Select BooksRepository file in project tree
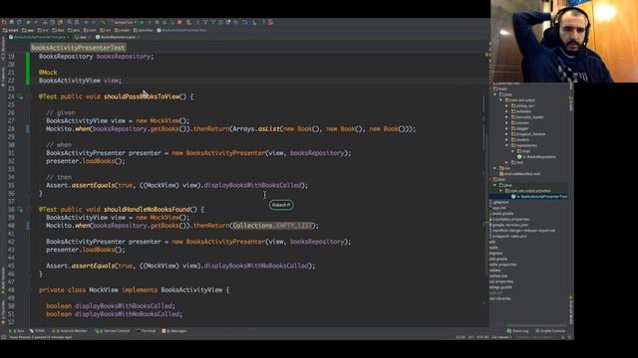This screenshot has width=638, height=358. tap(536, 157)
